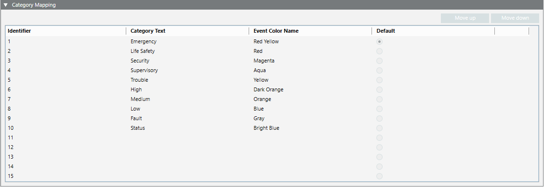Click the Move up button
The width and height of the screenshot is (544, 187).
pyautogui.click(x=465, y=18)
